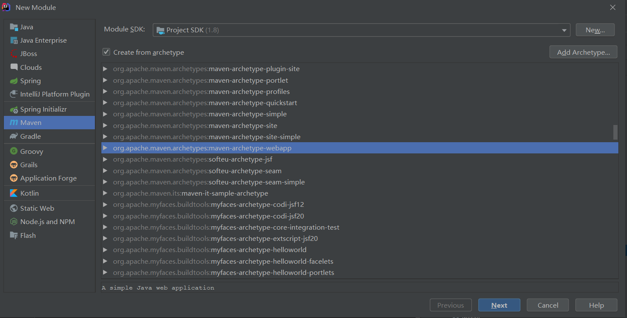Click the Java Enterprise icon
The height and width of the screenshot is (318, 627).
click(x=14, y=40)
